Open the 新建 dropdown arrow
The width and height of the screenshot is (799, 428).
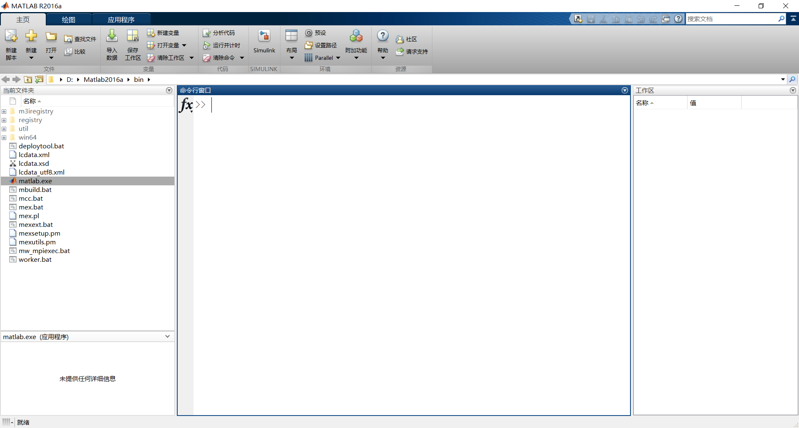[31, 58]
